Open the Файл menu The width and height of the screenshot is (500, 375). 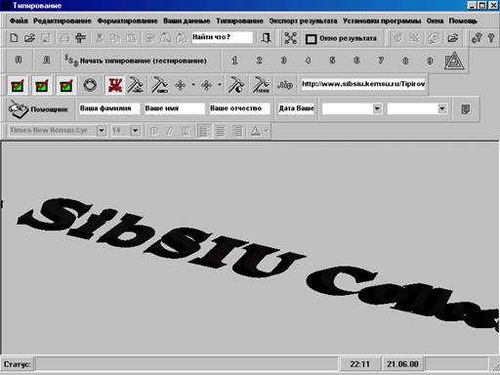(19, 21)
